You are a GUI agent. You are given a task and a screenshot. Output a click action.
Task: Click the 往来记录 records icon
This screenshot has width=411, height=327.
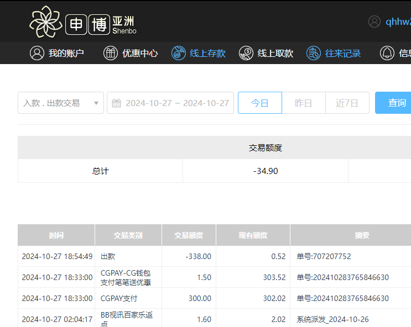[314, 53]
